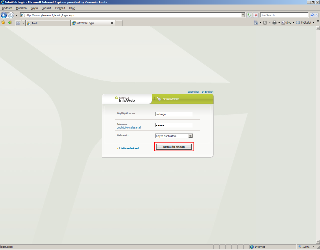Click the Add to Favorites icon

(x=10, y=23)
